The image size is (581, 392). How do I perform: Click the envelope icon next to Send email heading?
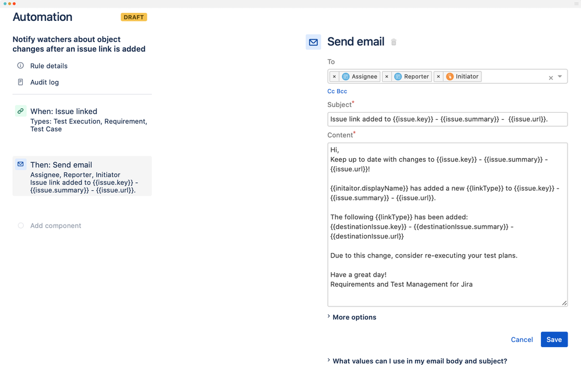[x=313, y=42]
